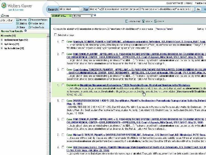This screenshot has height=155, width=206.
Task: Open Michael D. Taylor v. Dover Elevator case
Action: [x=140, y=135]
